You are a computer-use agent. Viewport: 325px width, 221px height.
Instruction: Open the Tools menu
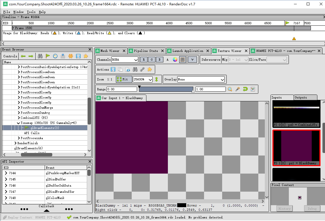(31, 12)
